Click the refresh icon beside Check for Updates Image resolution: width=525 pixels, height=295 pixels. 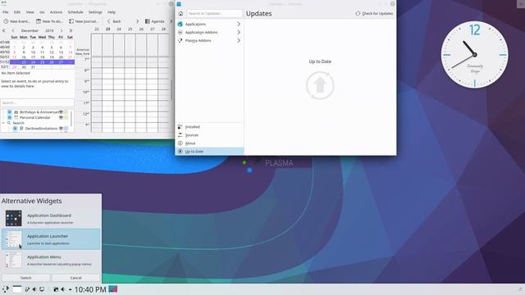pyautogui.click(x=358, y=14)
